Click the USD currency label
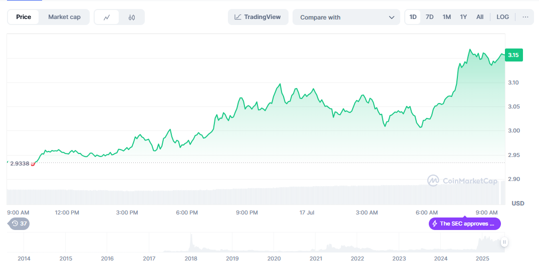 coord(517,203)
